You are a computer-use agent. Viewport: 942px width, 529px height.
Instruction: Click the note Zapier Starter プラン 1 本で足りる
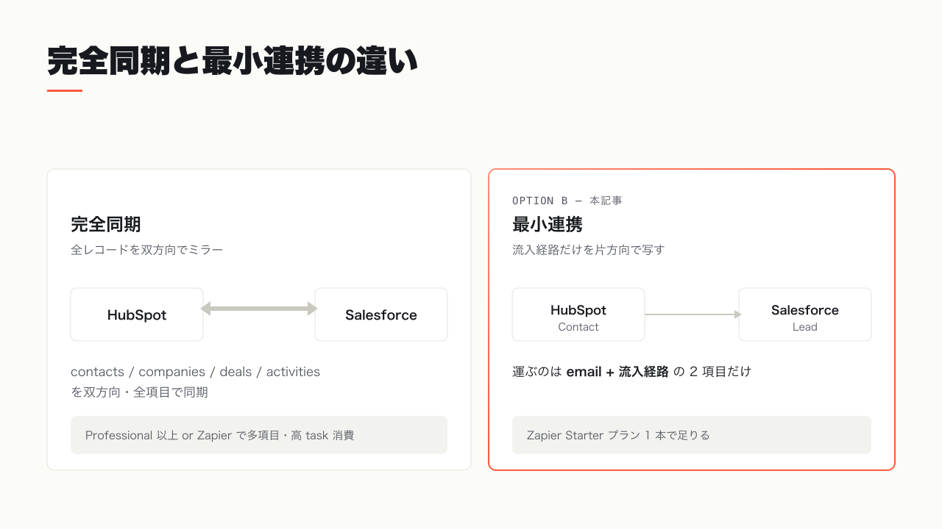692,435
